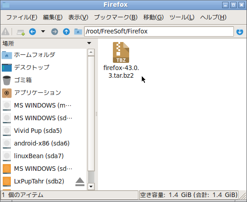Eject the LxPupTahr (sdb2) volume
The width and height of the screenshot is (247, 202).
tap(80, 182)
